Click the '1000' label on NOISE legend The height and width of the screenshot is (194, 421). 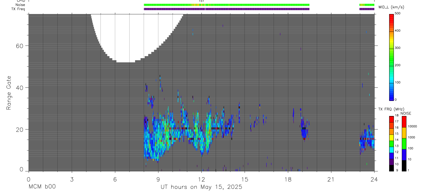coord(411,137)
